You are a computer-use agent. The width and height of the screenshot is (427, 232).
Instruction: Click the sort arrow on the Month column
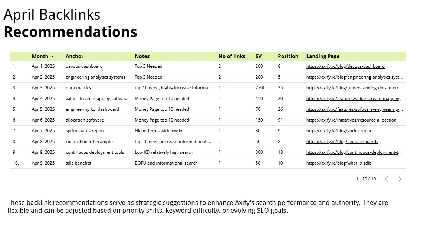tap(53, 56)
